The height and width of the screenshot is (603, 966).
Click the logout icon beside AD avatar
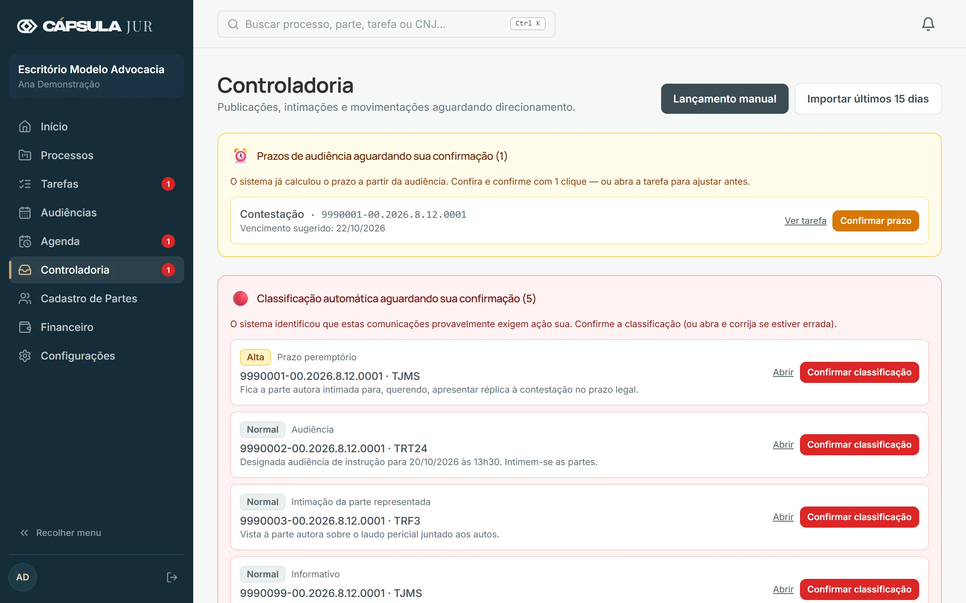(x=172, y=577)
